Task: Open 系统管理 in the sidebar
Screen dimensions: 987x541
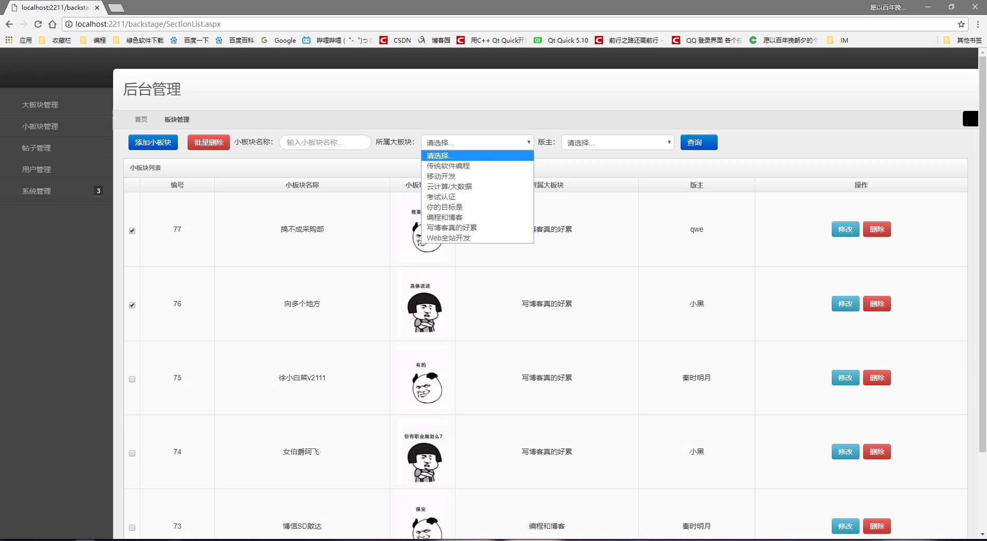Action: [x=57, y=191]
